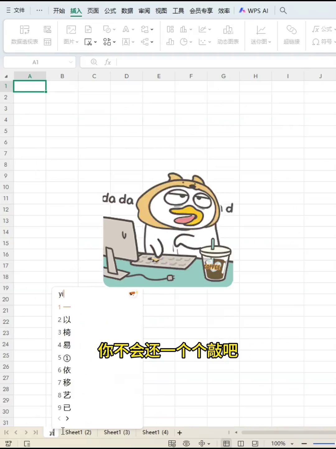This screenshot has width=336, height=449.
Task: Select row 10 header
Action: 6,187
